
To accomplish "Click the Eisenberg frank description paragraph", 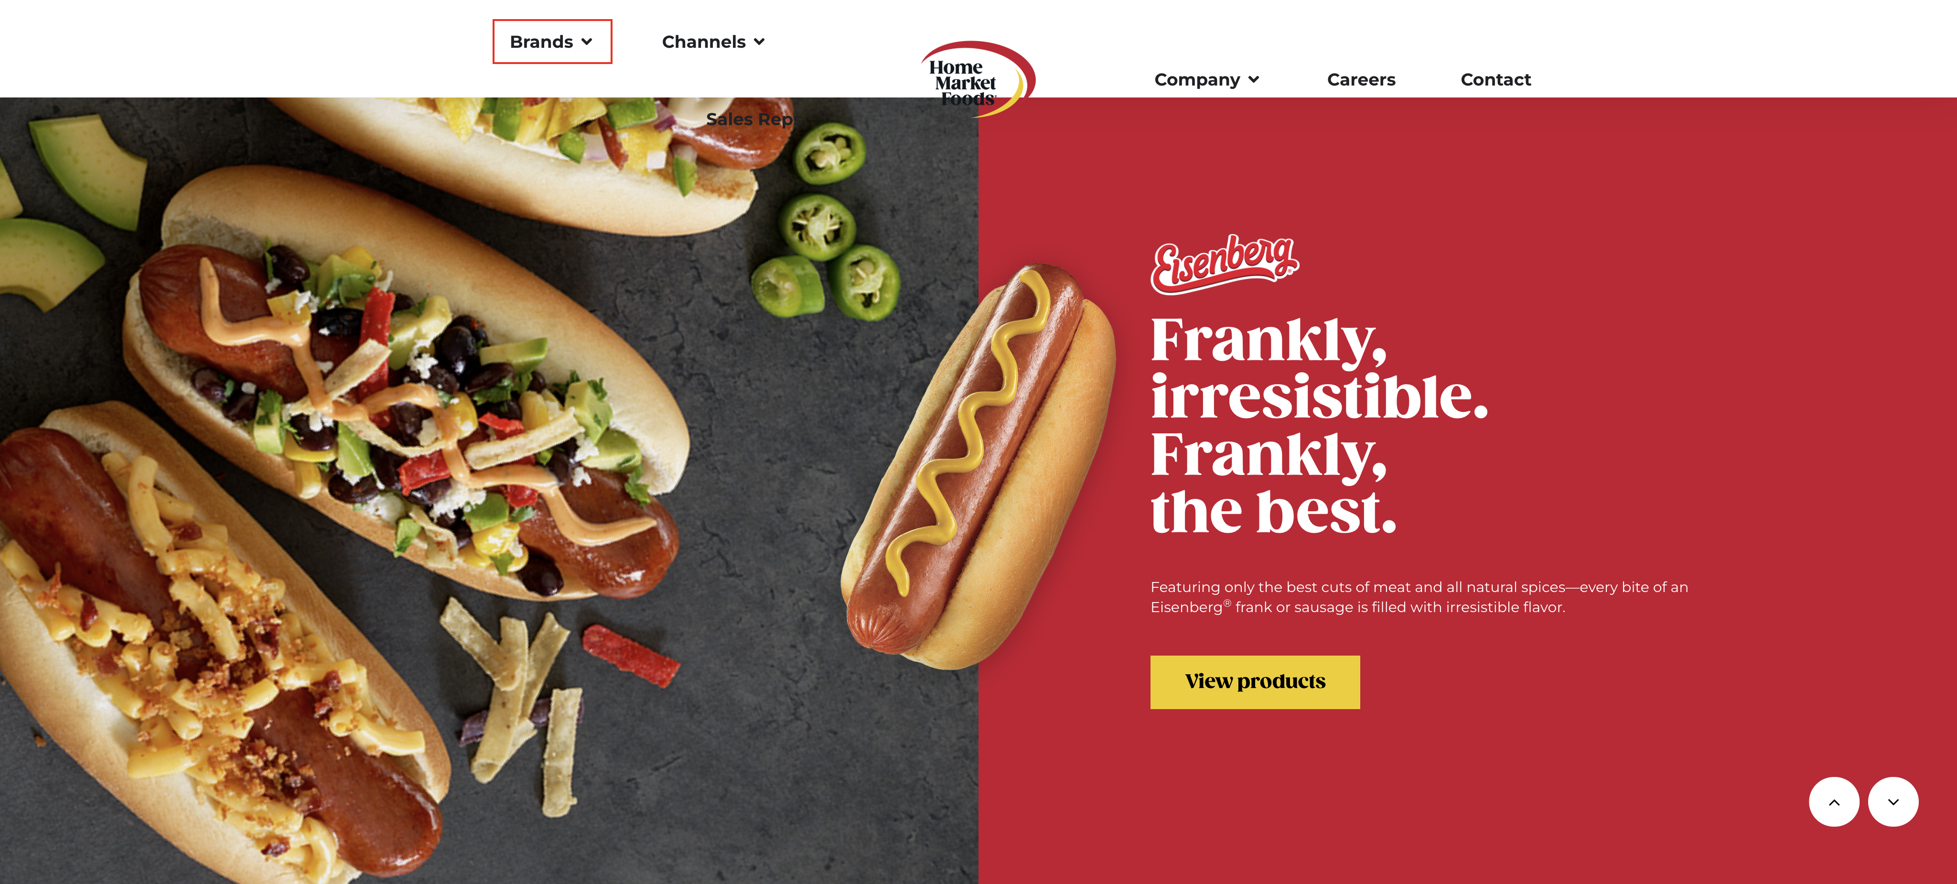I will click(x=1419, y=597).
